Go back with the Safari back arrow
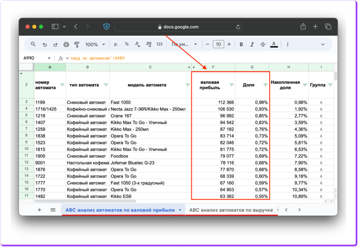The image size is (358, 247). [x=76, y=27]
